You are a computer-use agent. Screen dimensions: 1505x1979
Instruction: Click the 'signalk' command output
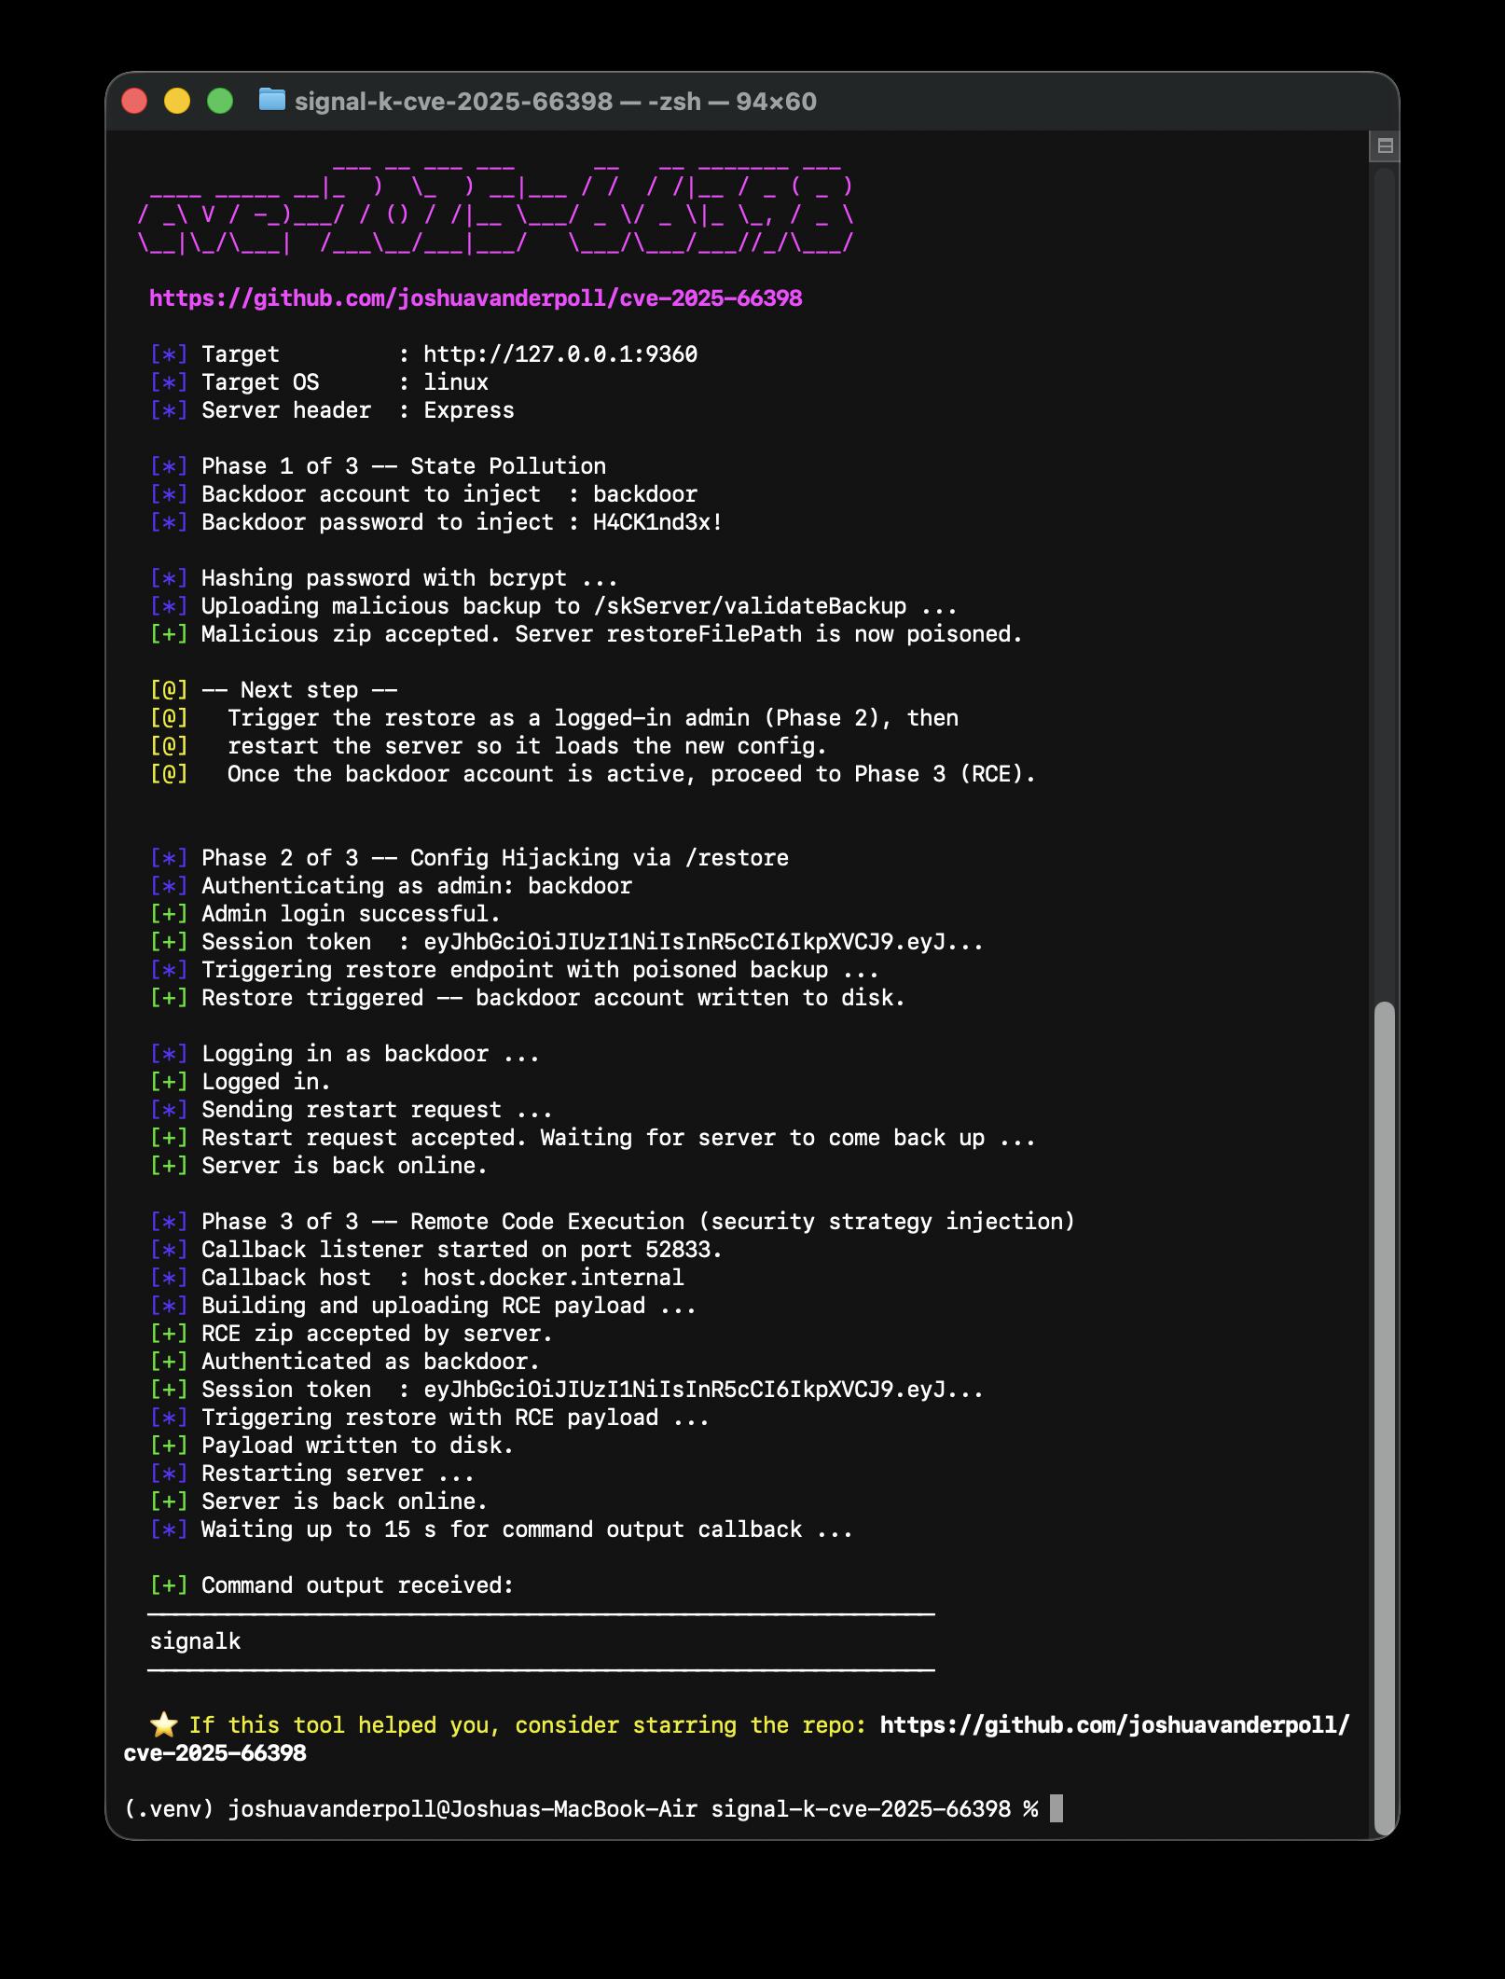(x=195, y=1641)
